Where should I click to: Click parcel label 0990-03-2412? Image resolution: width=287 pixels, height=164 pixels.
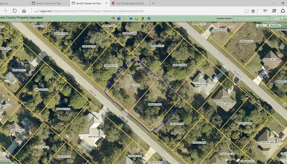[133, 85]
